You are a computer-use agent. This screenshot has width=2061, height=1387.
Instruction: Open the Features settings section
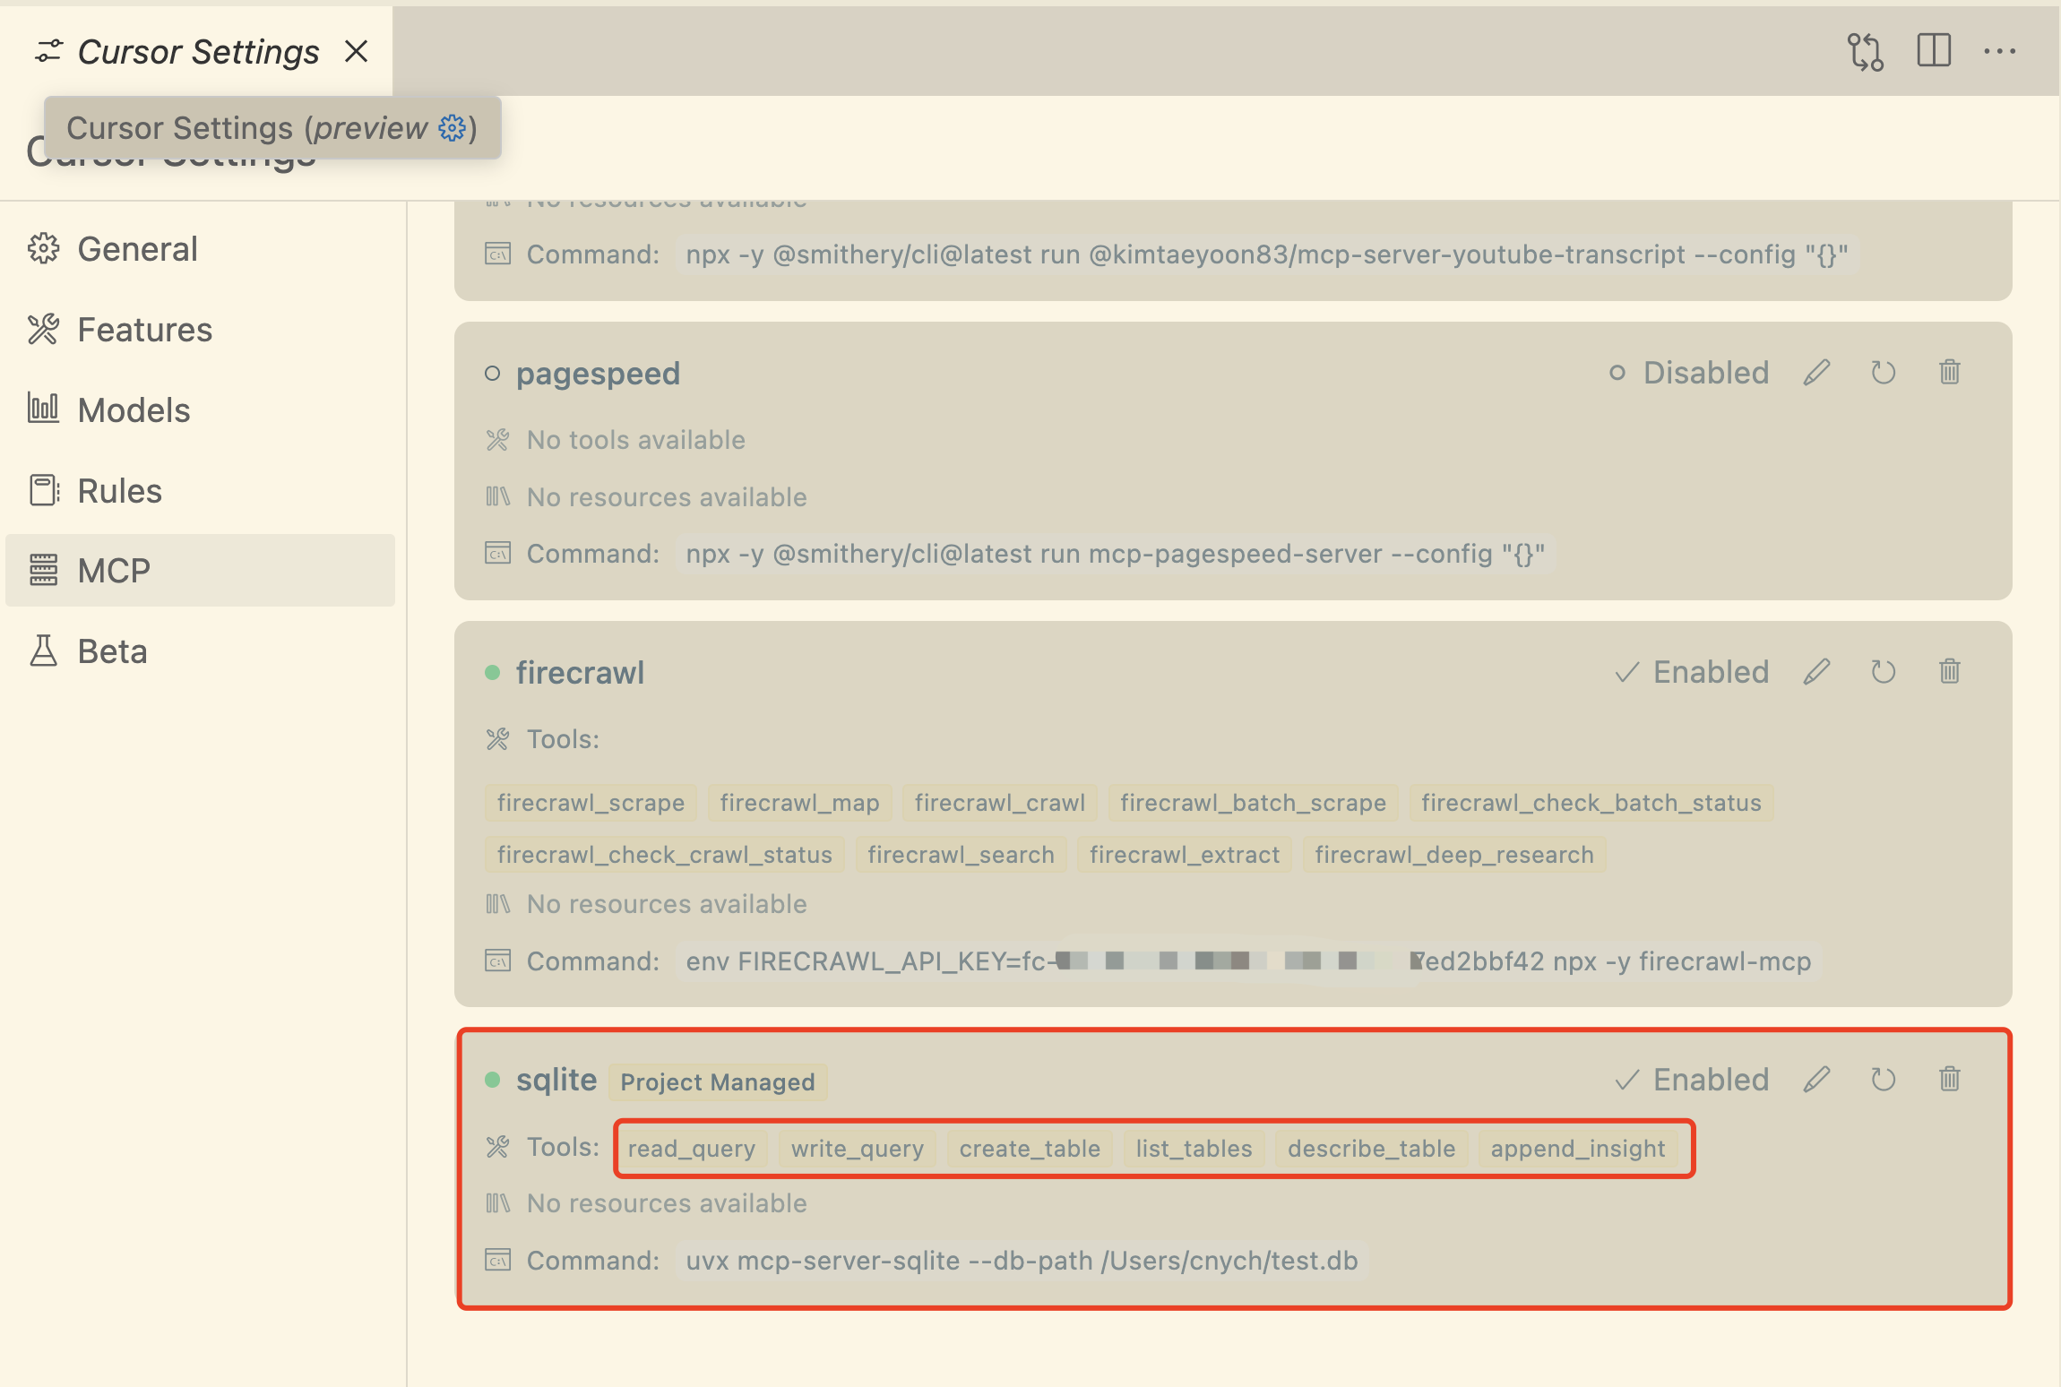pos(201,330)
